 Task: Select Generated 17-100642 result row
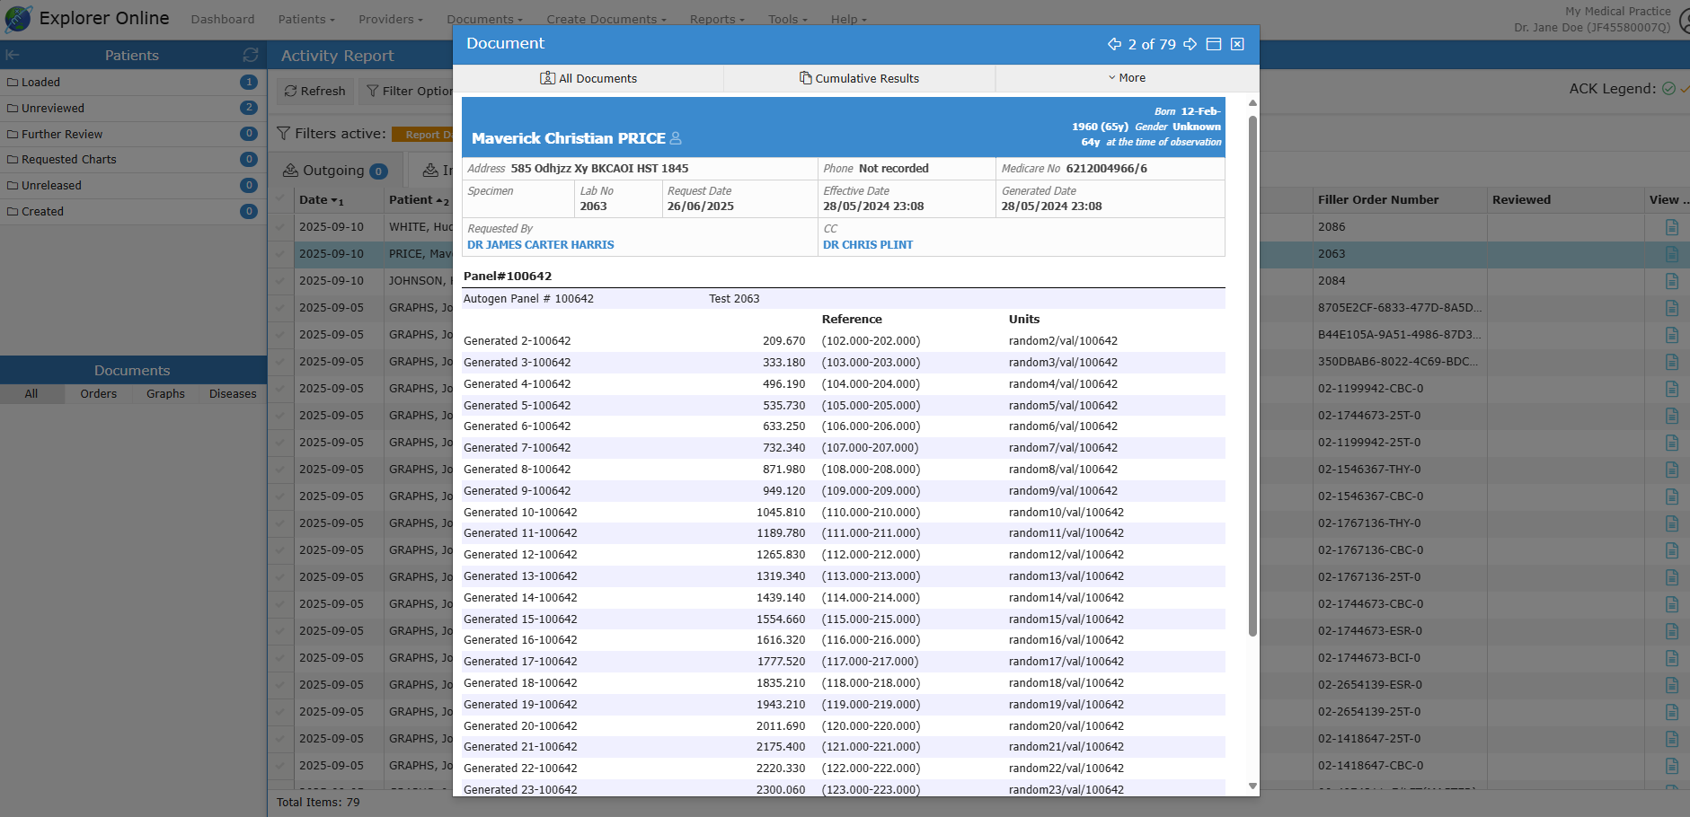844,662
